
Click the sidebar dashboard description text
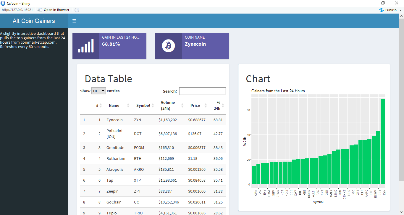pyautogui.click(x=33, y=40)
